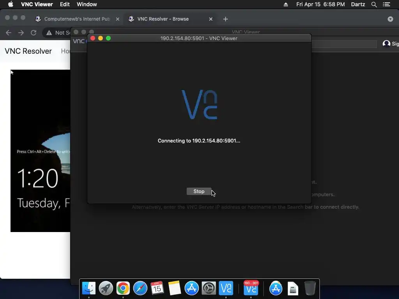
Task: Open Google Chrome from the Dock
Action: coord(123,288)
